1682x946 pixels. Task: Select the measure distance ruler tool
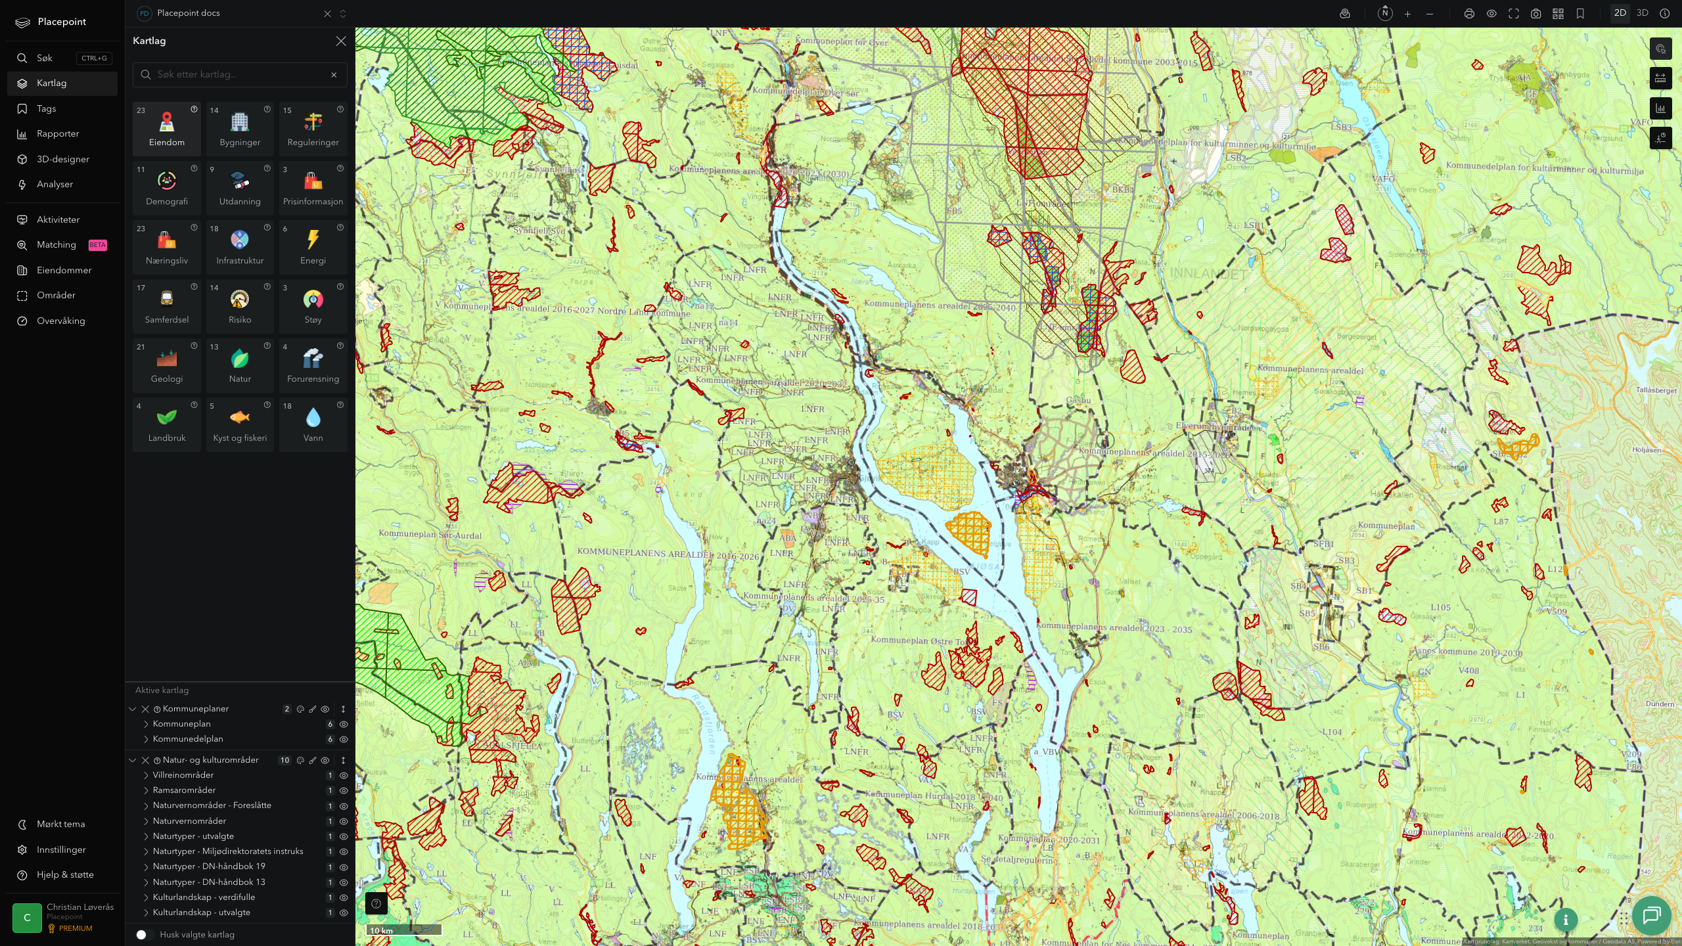(1660, 78)
